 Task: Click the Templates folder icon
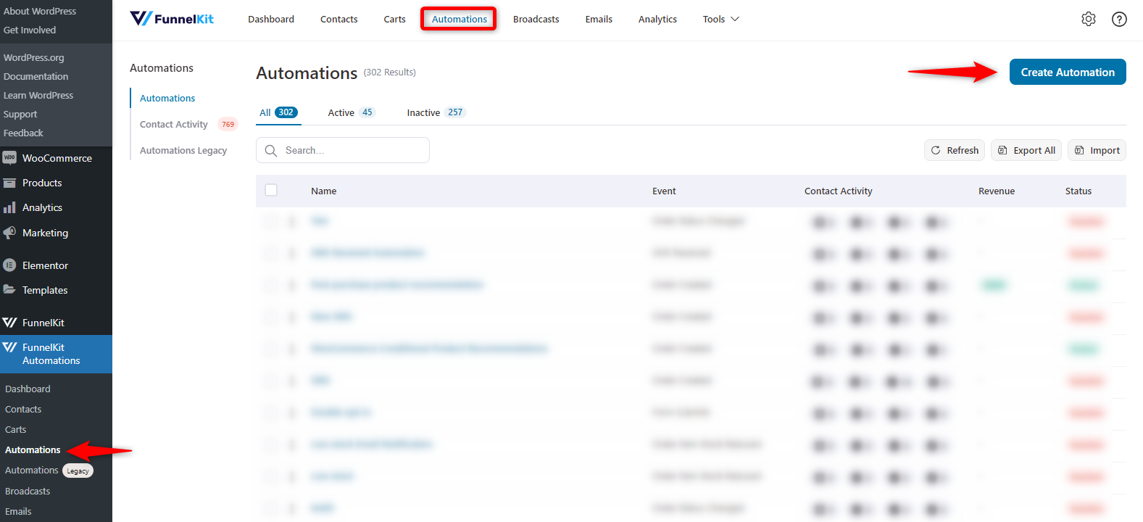tap(9, 289)
